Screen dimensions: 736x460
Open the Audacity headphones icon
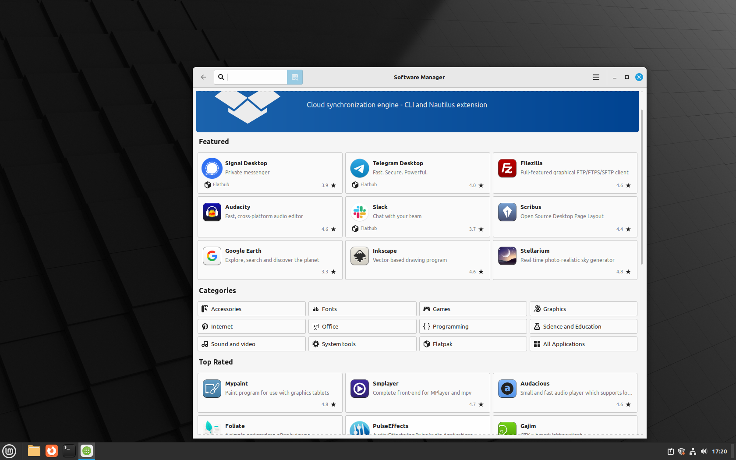tap(212, 212)
